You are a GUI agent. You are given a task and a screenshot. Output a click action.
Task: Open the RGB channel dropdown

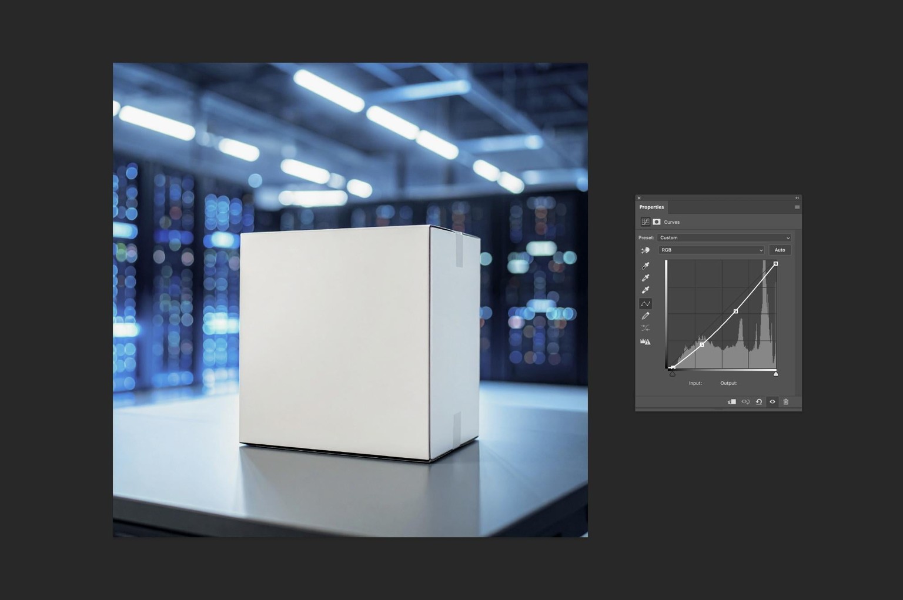click(711, 250)
